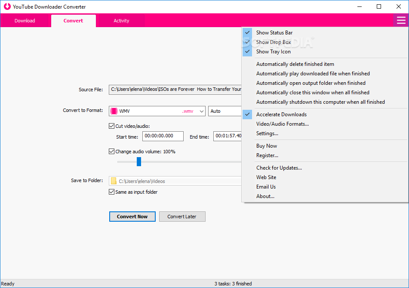The image size is (409, 288).
Task: Open the Auto quality dropdown
Action: (x=225, y=111)
